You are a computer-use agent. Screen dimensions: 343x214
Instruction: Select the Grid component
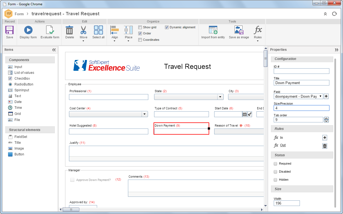pyautogui.click(x=18, y=114)
